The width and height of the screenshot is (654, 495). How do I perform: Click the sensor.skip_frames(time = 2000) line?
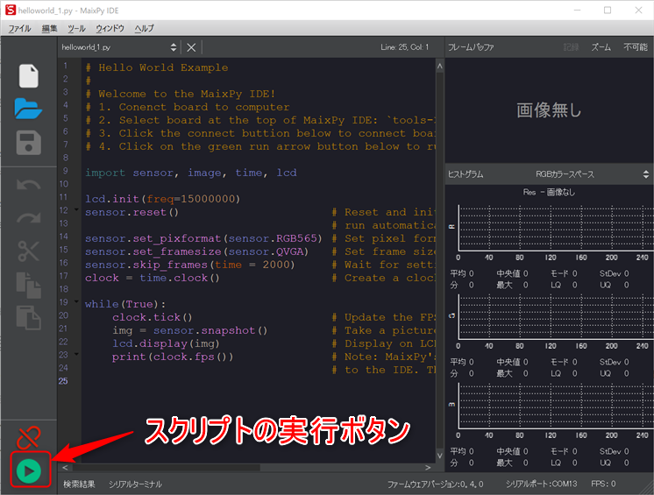click(x=189, y=265)
